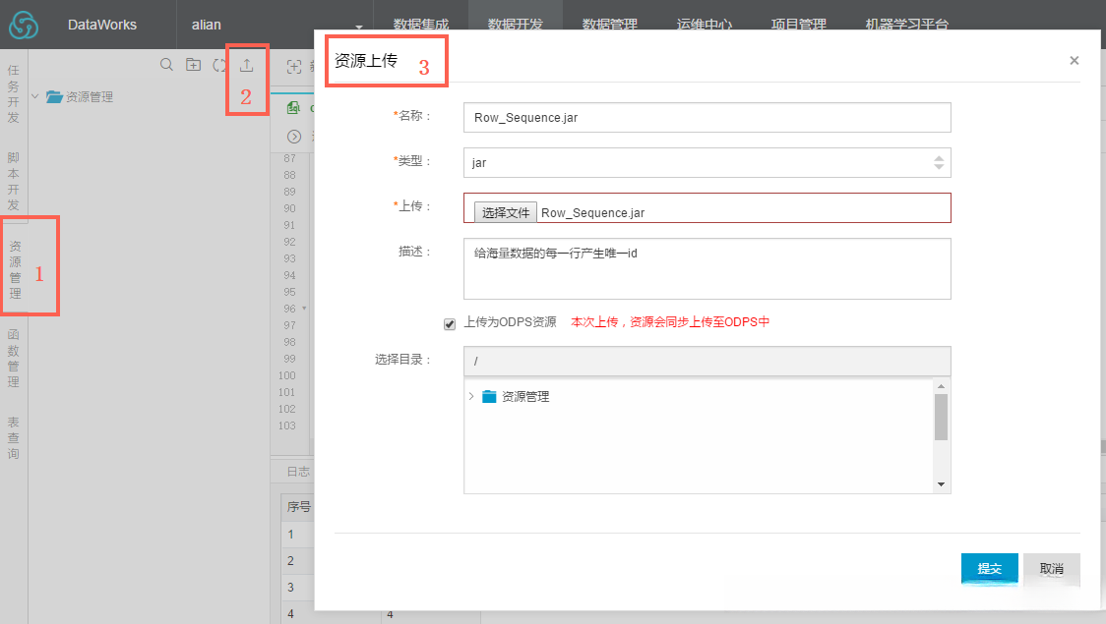Select 资源管理 node in left tree
Image resolution: width=1106 pixels, height=624 pixels.
(x=90, y=97)
